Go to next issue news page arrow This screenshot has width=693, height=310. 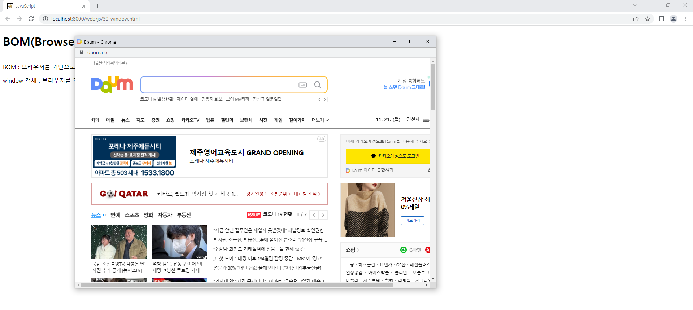323,215
